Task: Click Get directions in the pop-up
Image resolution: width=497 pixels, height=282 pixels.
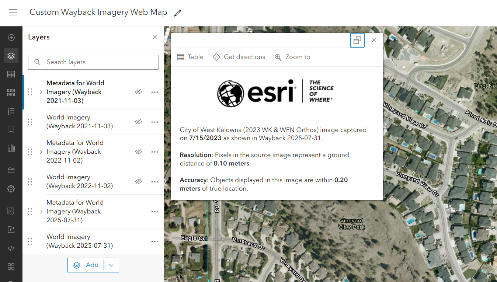Action: point(239,57)
